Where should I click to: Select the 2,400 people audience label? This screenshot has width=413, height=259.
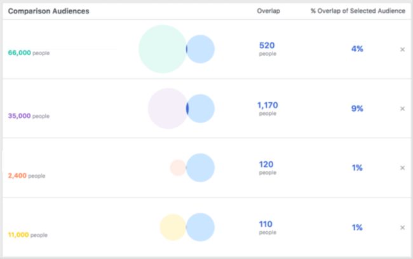(27, 176)
